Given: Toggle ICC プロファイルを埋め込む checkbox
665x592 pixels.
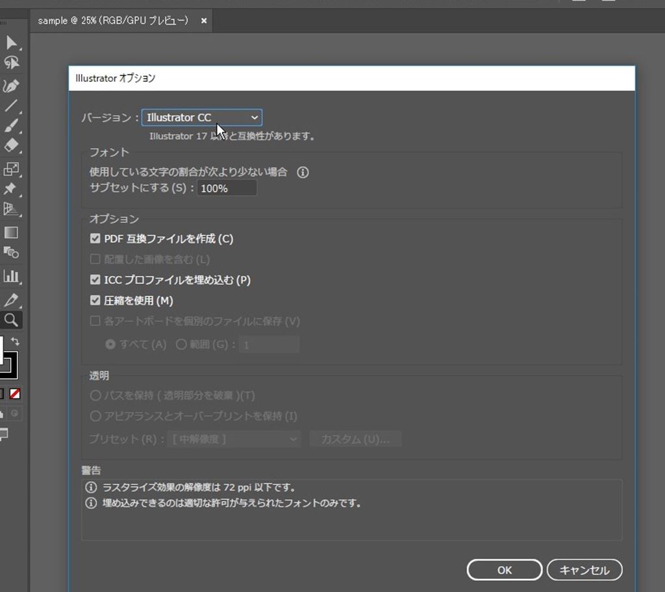Looking at the screenshot, I should [95, 280].
